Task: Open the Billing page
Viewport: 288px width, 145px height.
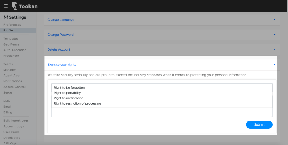Action: coord(8,112)
